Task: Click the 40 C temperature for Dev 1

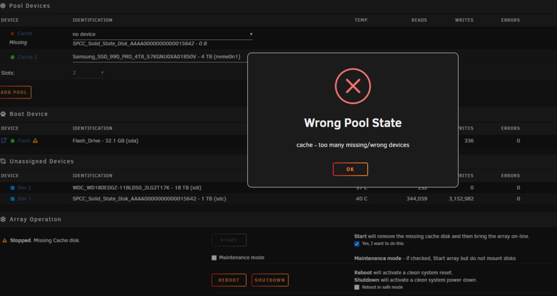Action: tap(361, 199)
